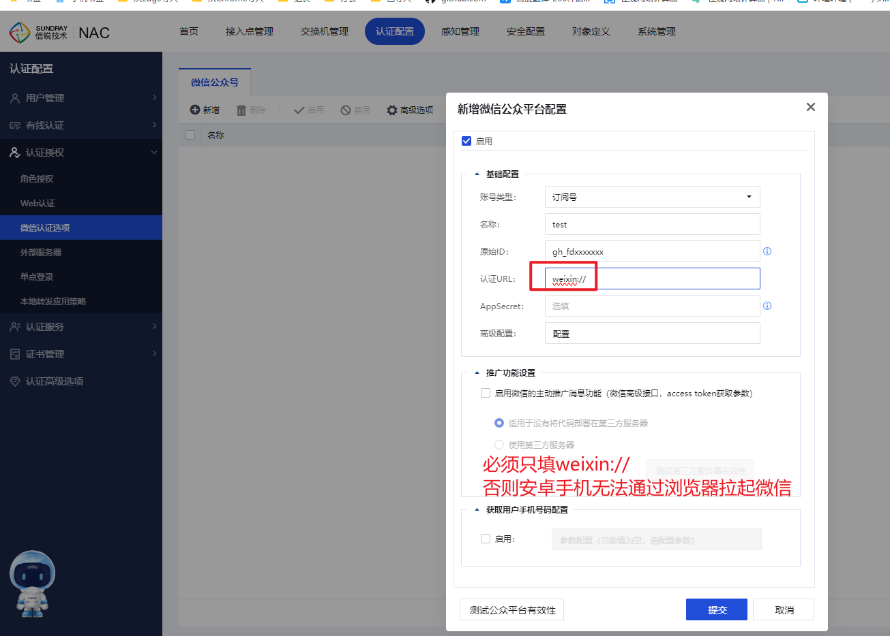Image resolution: width=890 pixels, height=636 pixels.
Task: Select 适用于没有将代码部署在第三方服务器 radio
Action: click(x=499, y=423)
